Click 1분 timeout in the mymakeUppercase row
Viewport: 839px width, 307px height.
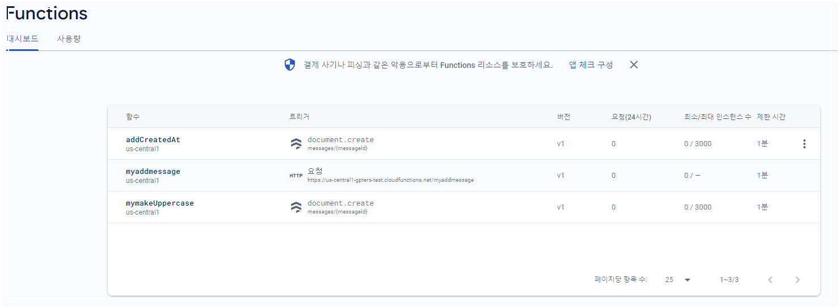pos(762,207)
